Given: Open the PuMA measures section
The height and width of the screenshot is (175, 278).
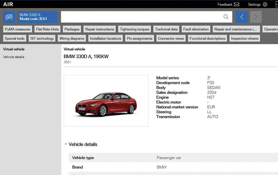Looking at the screenshot, I should 18,29.
